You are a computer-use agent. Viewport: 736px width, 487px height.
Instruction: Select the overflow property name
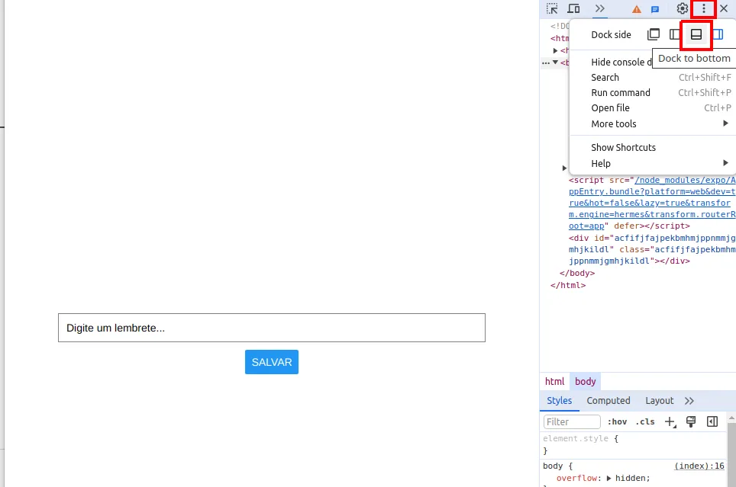[576, 478]
